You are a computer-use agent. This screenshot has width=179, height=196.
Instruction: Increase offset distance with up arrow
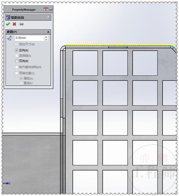click(x=46, y=37)
